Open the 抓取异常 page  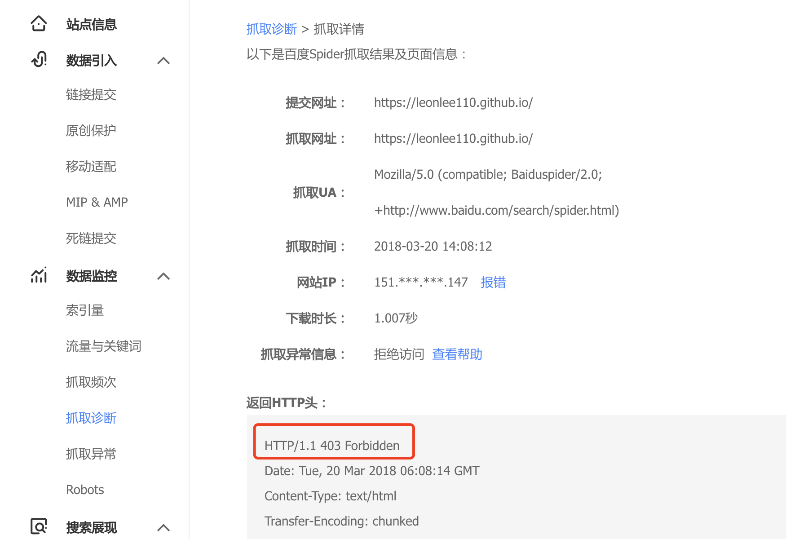tap(91, 454)
